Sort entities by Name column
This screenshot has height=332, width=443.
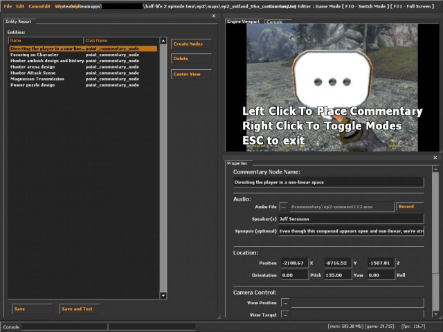coord(46,41)
